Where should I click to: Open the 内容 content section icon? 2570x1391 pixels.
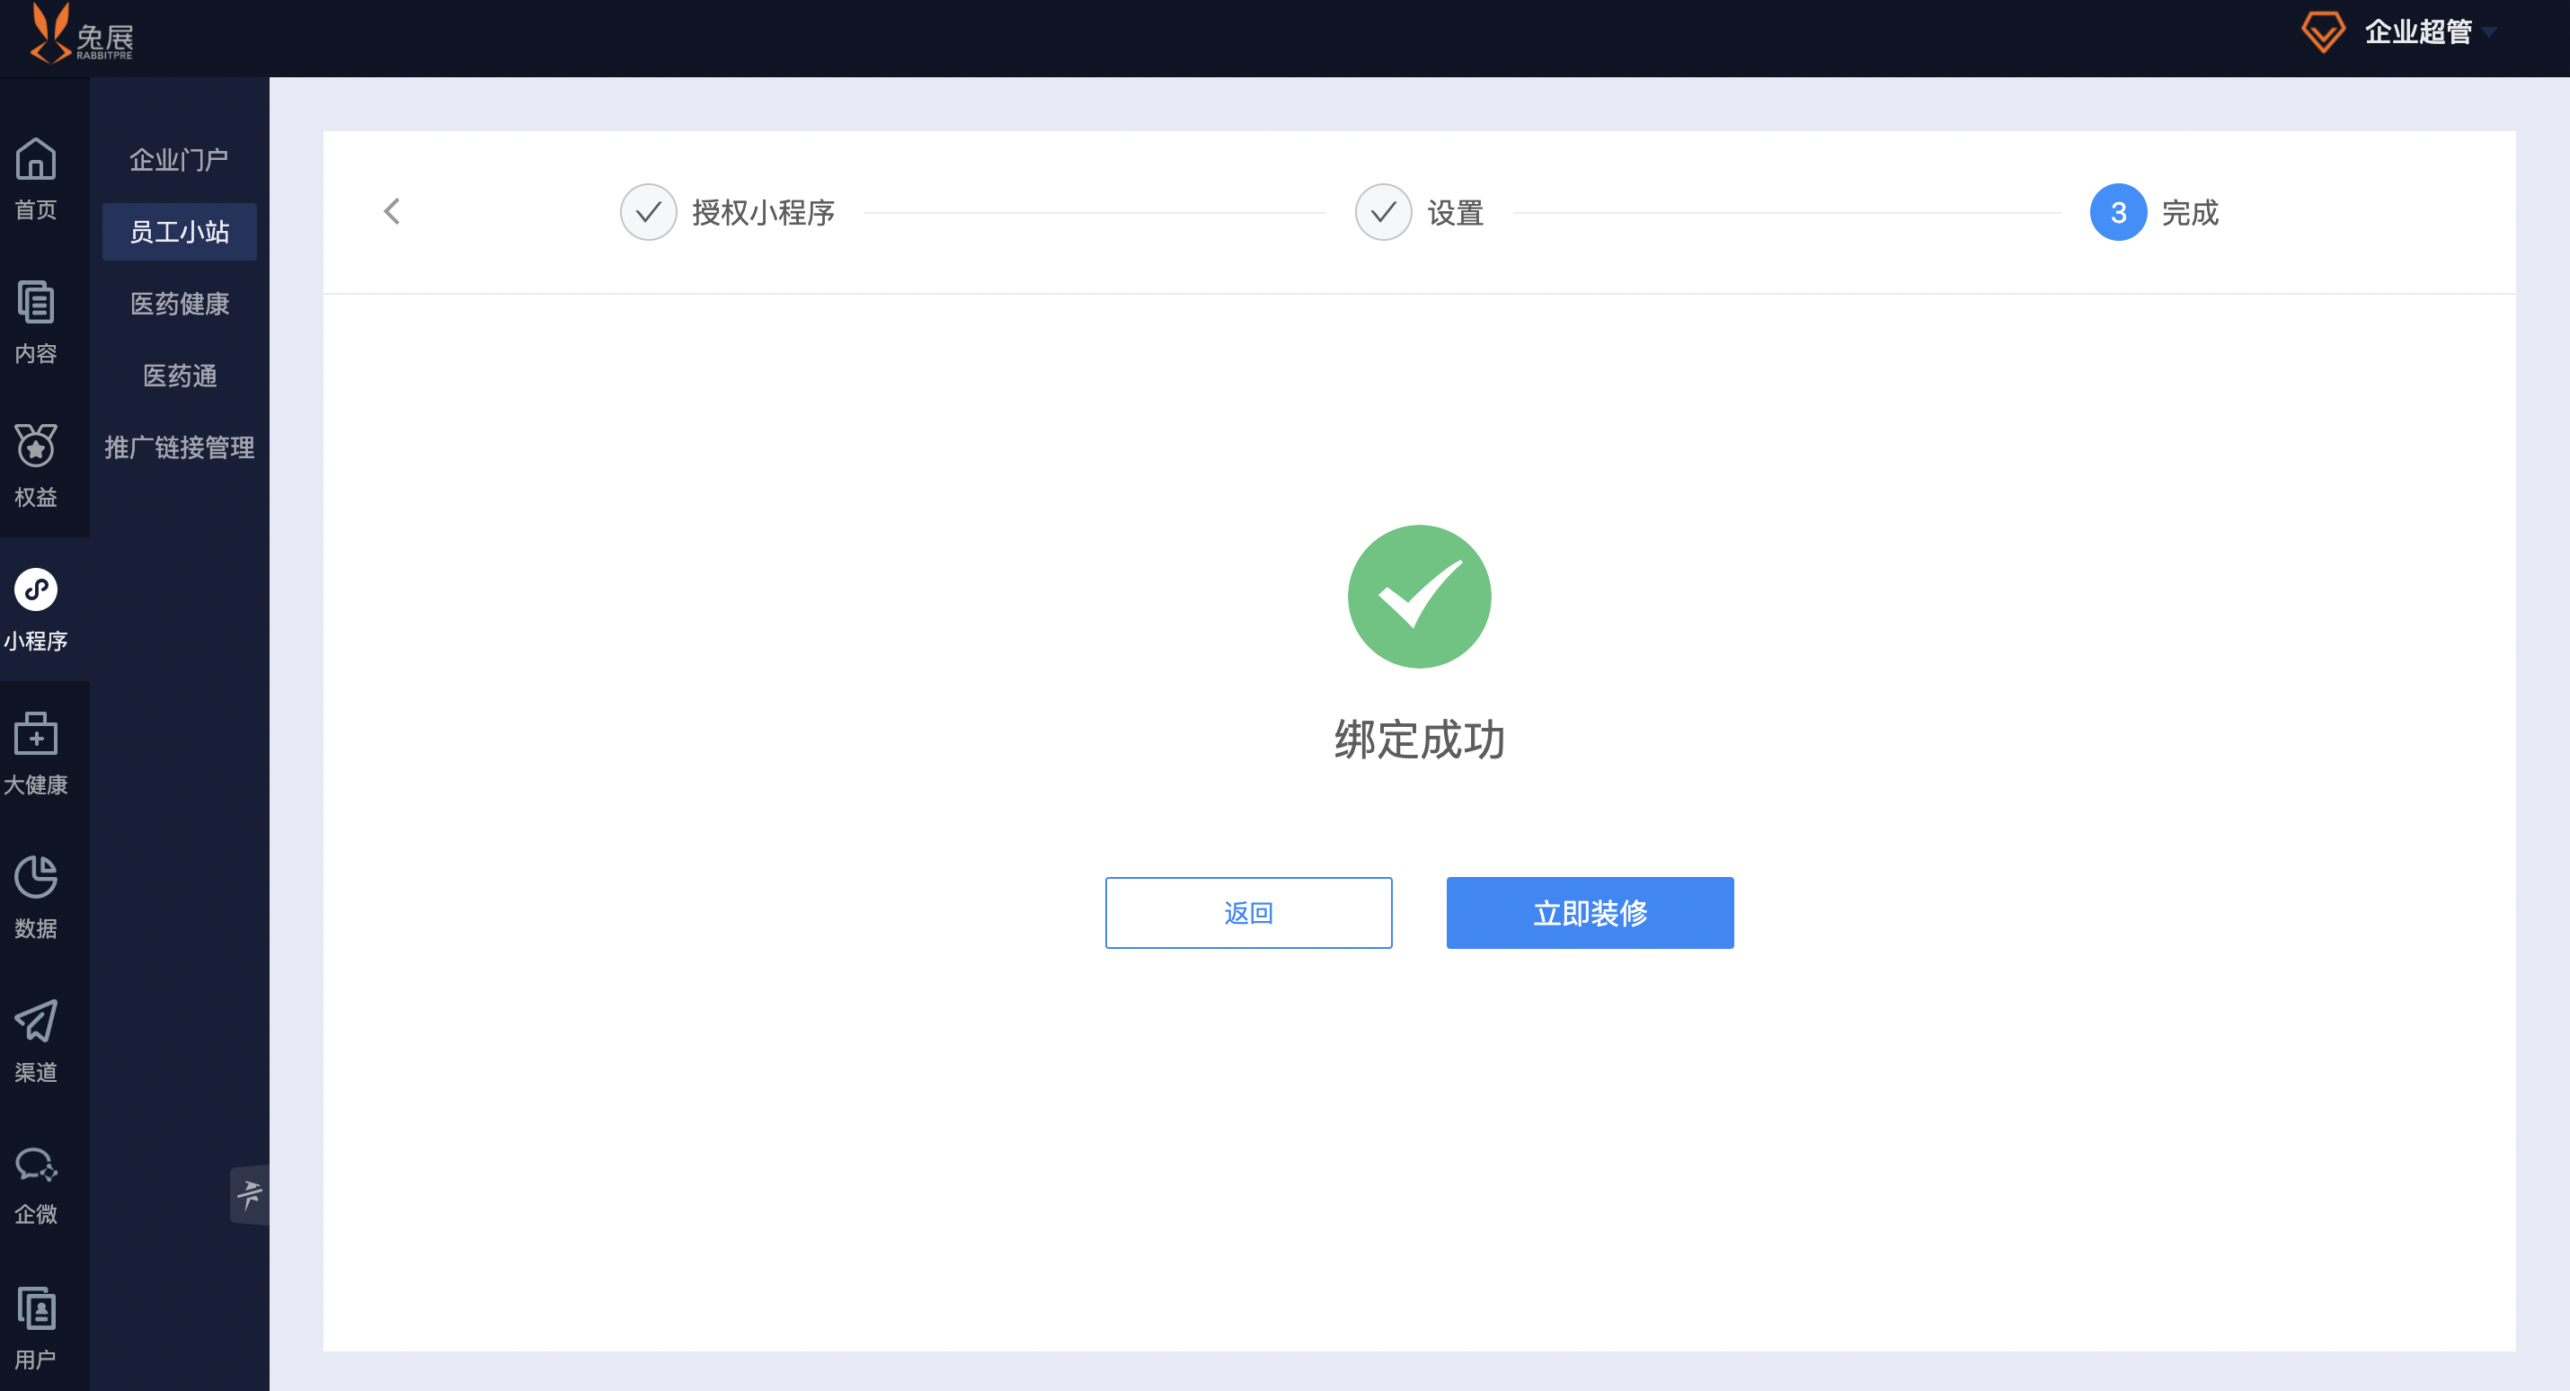(36, 304)
